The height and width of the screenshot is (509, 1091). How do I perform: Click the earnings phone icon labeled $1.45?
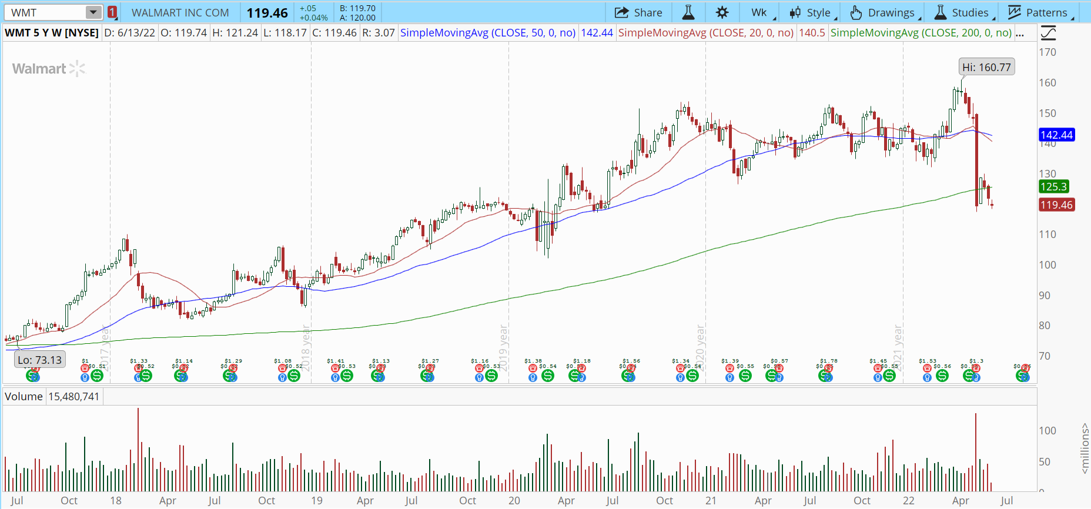tap(878, 368)
